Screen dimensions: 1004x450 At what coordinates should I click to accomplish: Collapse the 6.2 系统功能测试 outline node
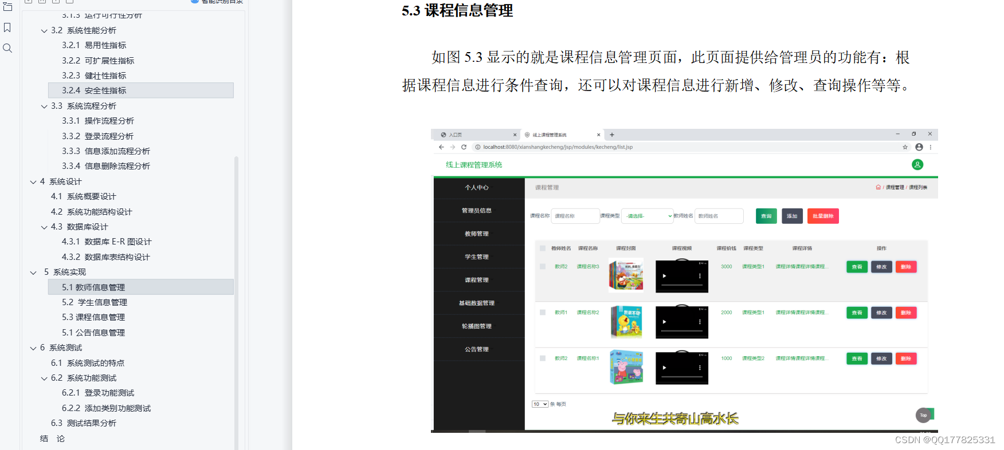click(44, 378)
